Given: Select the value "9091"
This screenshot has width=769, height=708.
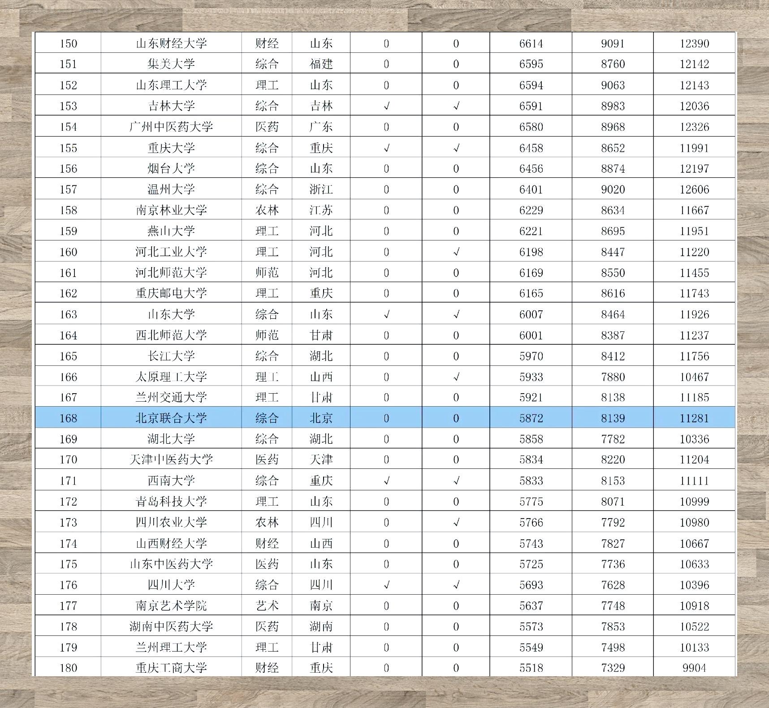Looking at the screenshot, I should (613, 43).
